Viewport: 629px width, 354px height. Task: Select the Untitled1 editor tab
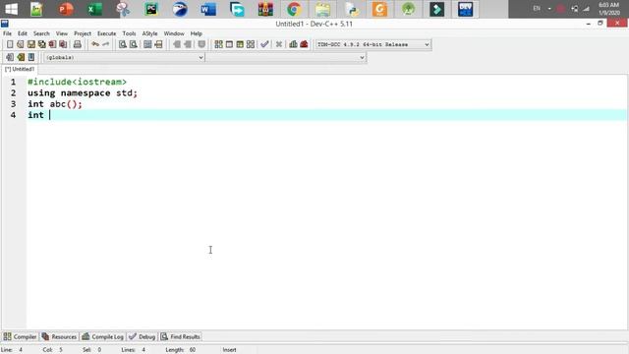pos(20,69)
